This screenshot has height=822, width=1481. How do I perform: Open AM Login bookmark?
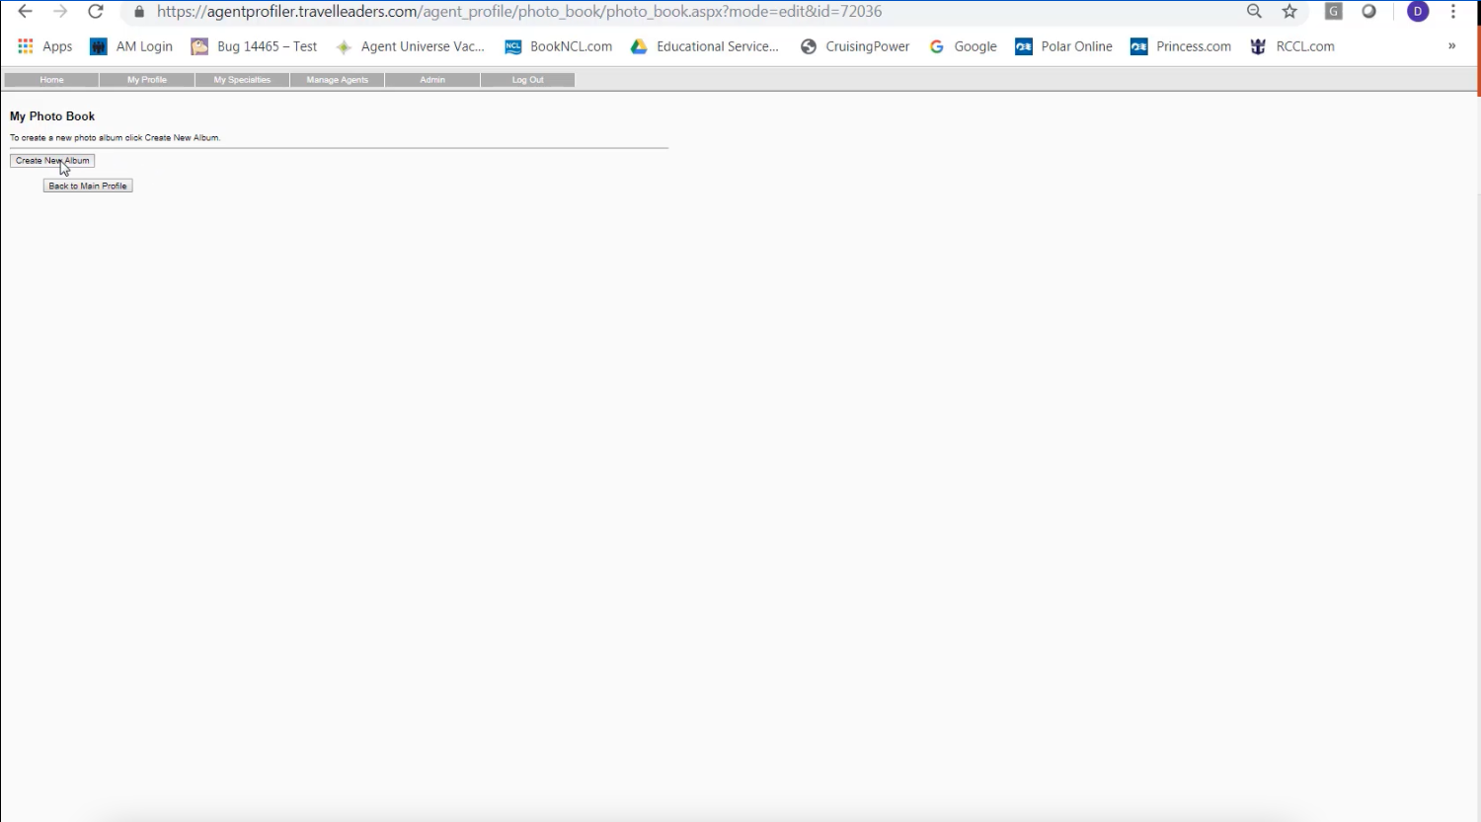pyautogui.click(x=131, y=46)
